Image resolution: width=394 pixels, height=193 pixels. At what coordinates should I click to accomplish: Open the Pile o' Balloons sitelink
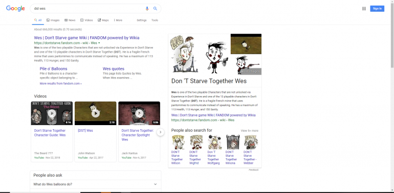(53, 69)
